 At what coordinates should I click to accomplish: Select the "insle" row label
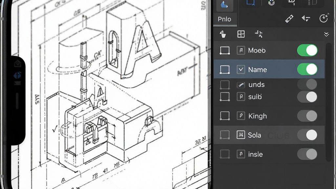(x=255, y=154)
